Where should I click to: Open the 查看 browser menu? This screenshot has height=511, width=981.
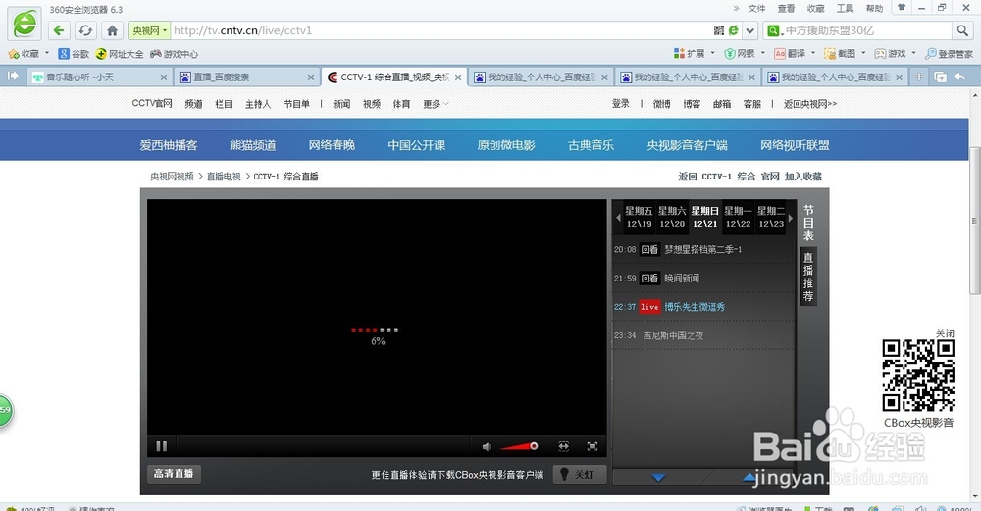click(x=786, y=8)
